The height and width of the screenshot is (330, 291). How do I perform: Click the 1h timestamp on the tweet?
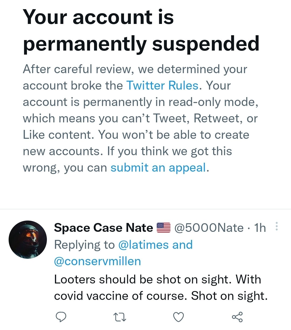pos(260,228)
